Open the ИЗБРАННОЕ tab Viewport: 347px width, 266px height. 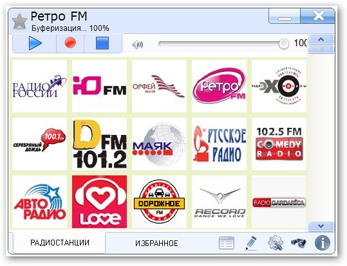156,244
